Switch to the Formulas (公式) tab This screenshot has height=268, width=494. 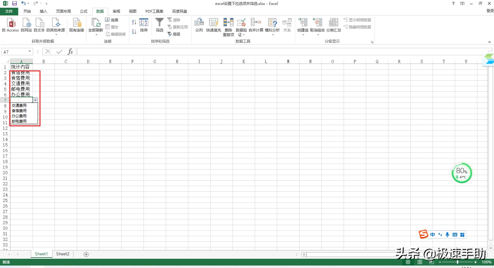coord(84,11)
